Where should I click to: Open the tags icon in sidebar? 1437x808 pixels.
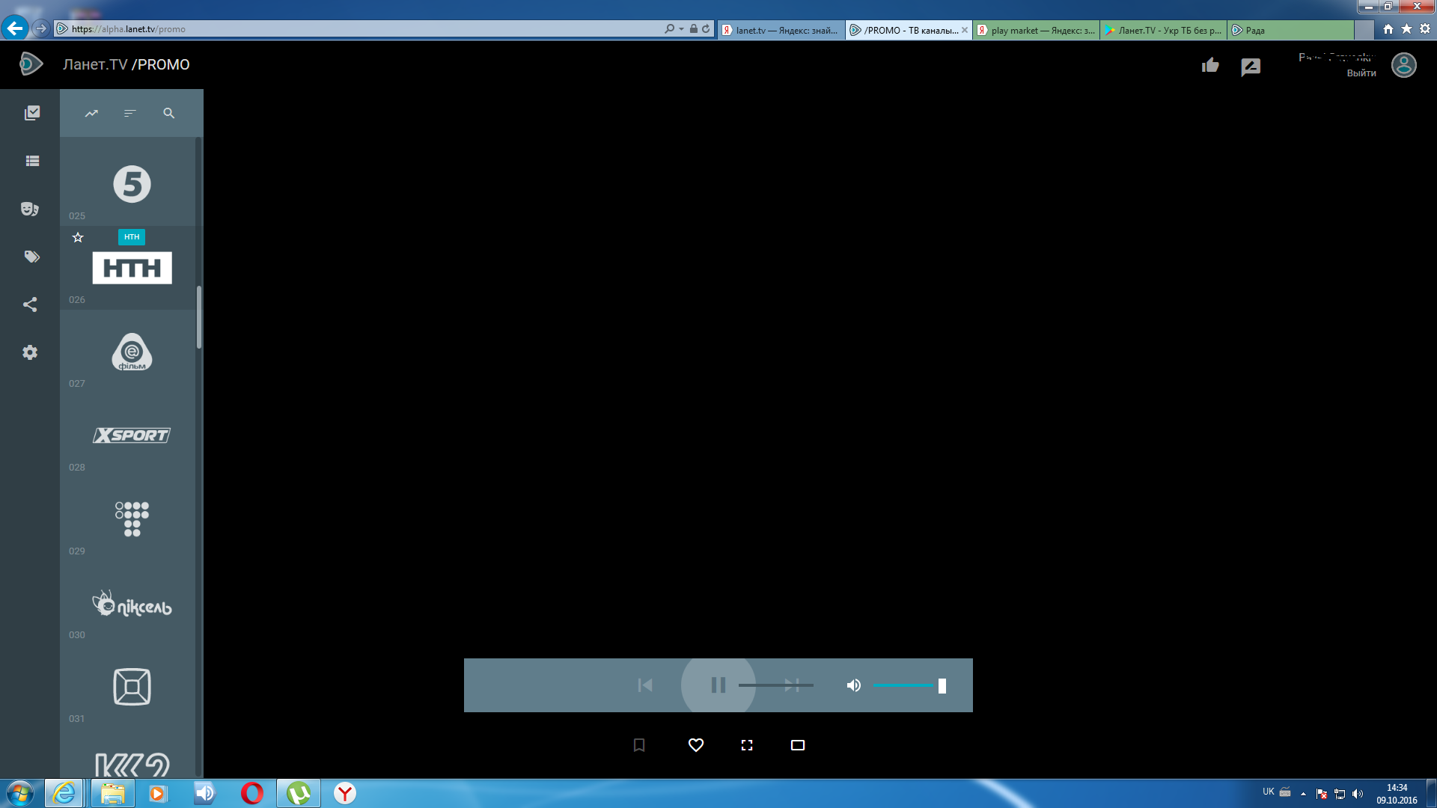(31, 257)
